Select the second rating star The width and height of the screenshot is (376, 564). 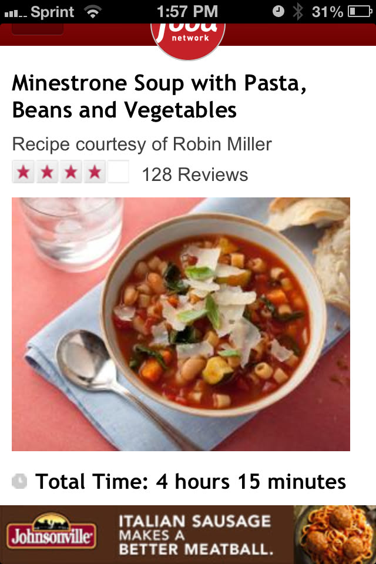click(x=47, y=173)
